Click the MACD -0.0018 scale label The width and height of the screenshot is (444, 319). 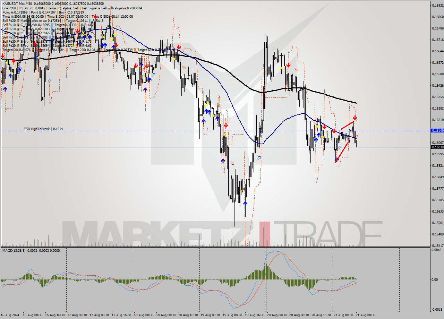pyautogui.click(x=436, y=309)
